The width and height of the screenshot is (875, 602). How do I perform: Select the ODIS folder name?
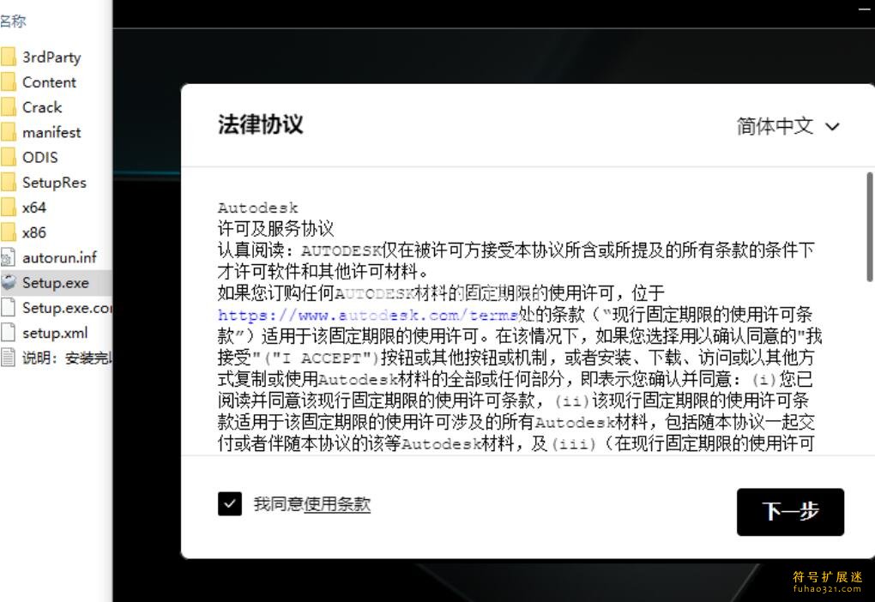pos(39,157)
